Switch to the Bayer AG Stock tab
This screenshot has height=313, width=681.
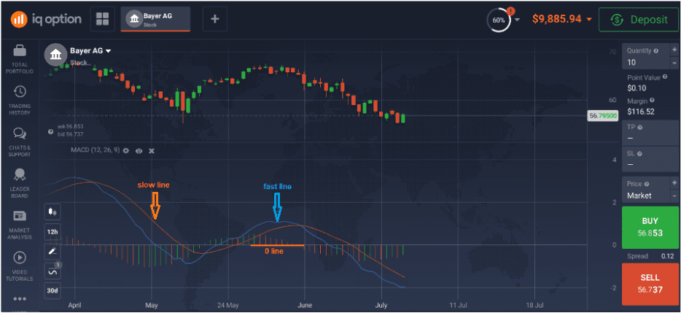155,19
